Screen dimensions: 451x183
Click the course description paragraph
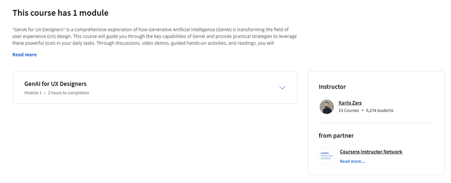pos(154,36)
